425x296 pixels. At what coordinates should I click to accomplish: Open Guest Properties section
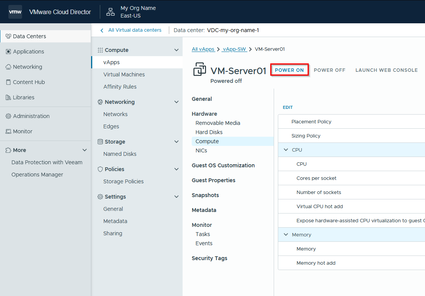click(213, 180)
